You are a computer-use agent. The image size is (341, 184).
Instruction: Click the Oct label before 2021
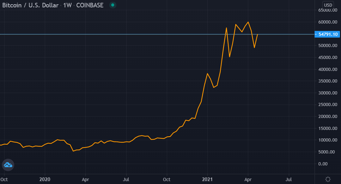(166, 179)
